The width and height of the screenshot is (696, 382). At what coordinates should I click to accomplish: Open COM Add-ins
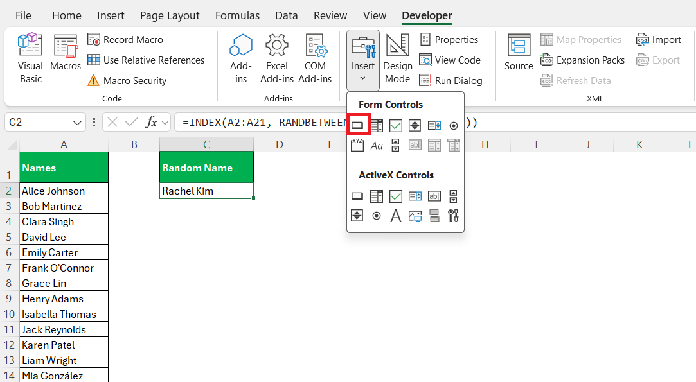315,58
